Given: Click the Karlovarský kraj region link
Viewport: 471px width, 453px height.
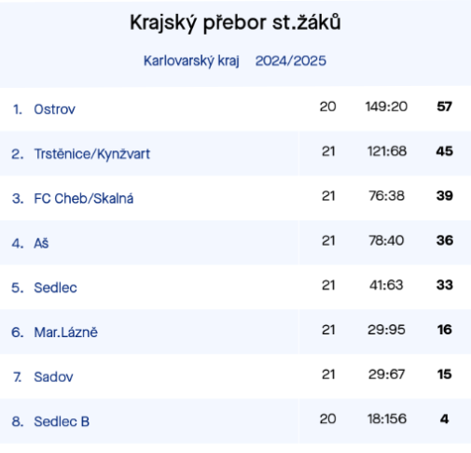Looking at the screenshot, I should coord(191,61).
